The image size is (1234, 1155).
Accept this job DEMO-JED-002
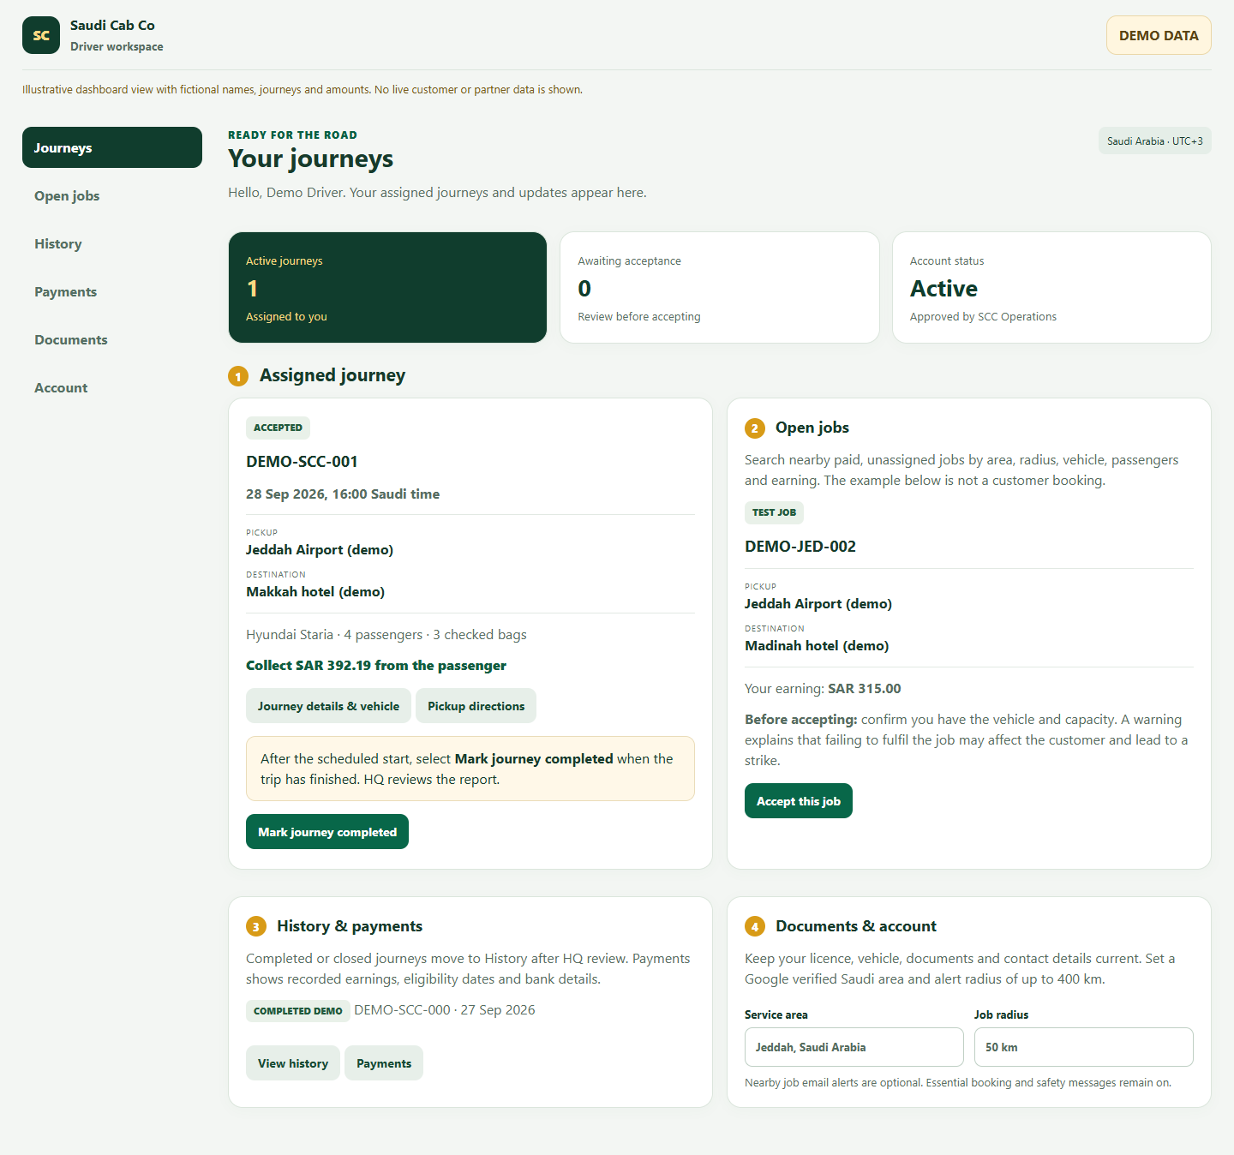pos(799,801)
